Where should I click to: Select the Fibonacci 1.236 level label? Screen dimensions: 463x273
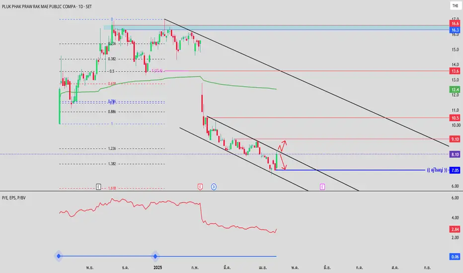coord(112,148)
